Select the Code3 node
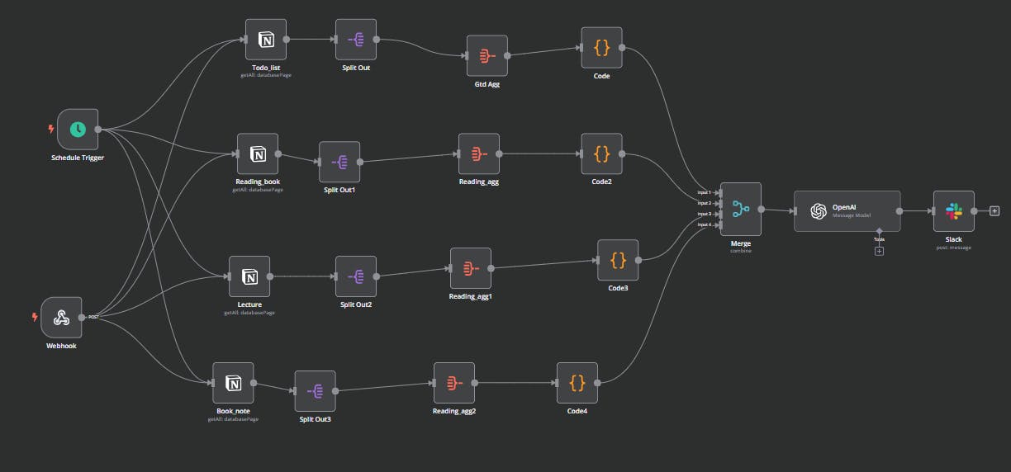Viewport: 1011px width, 472px height. (x=618, y=260)
